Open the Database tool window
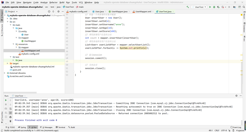The image size is (246, 132). point(244,28)
